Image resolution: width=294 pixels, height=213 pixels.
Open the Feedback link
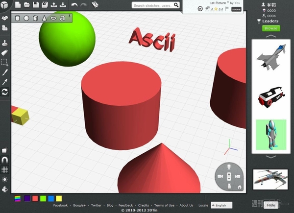pos(125,205)
